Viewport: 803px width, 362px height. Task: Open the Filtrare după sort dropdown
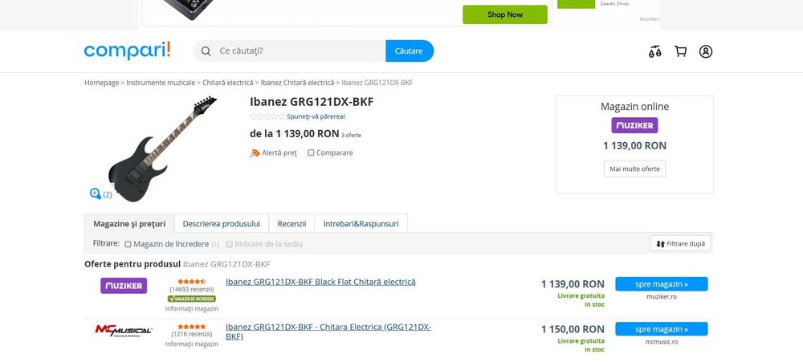[681, 244]
